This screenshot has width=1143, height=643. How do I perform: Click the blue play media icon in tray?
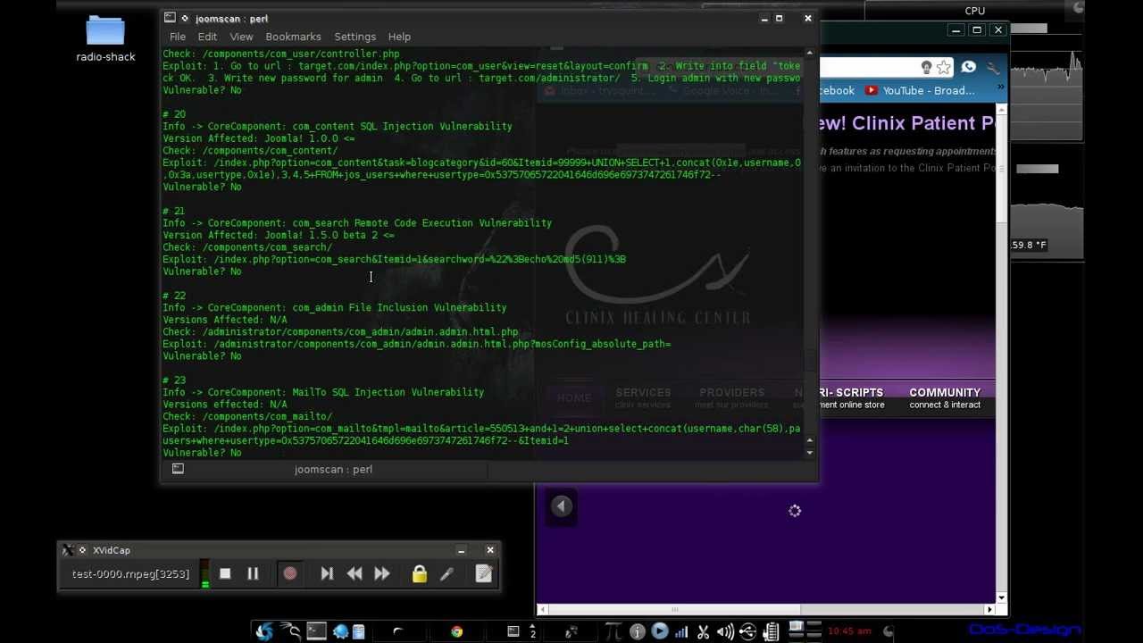pyautogui.click(x=659, y=631)
